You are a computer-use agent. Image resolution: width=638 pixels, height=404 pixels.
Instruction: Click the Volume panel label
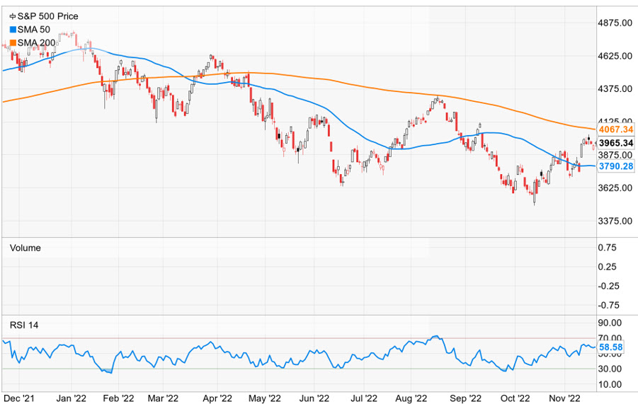[x=25, y=248]
